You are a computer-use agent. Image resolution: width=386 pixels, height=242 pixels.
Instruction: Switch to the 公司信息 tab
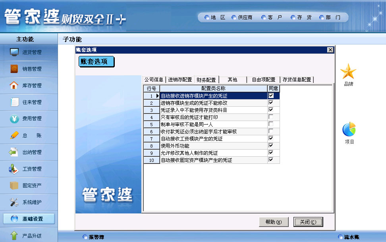click(x=154, y=80)
